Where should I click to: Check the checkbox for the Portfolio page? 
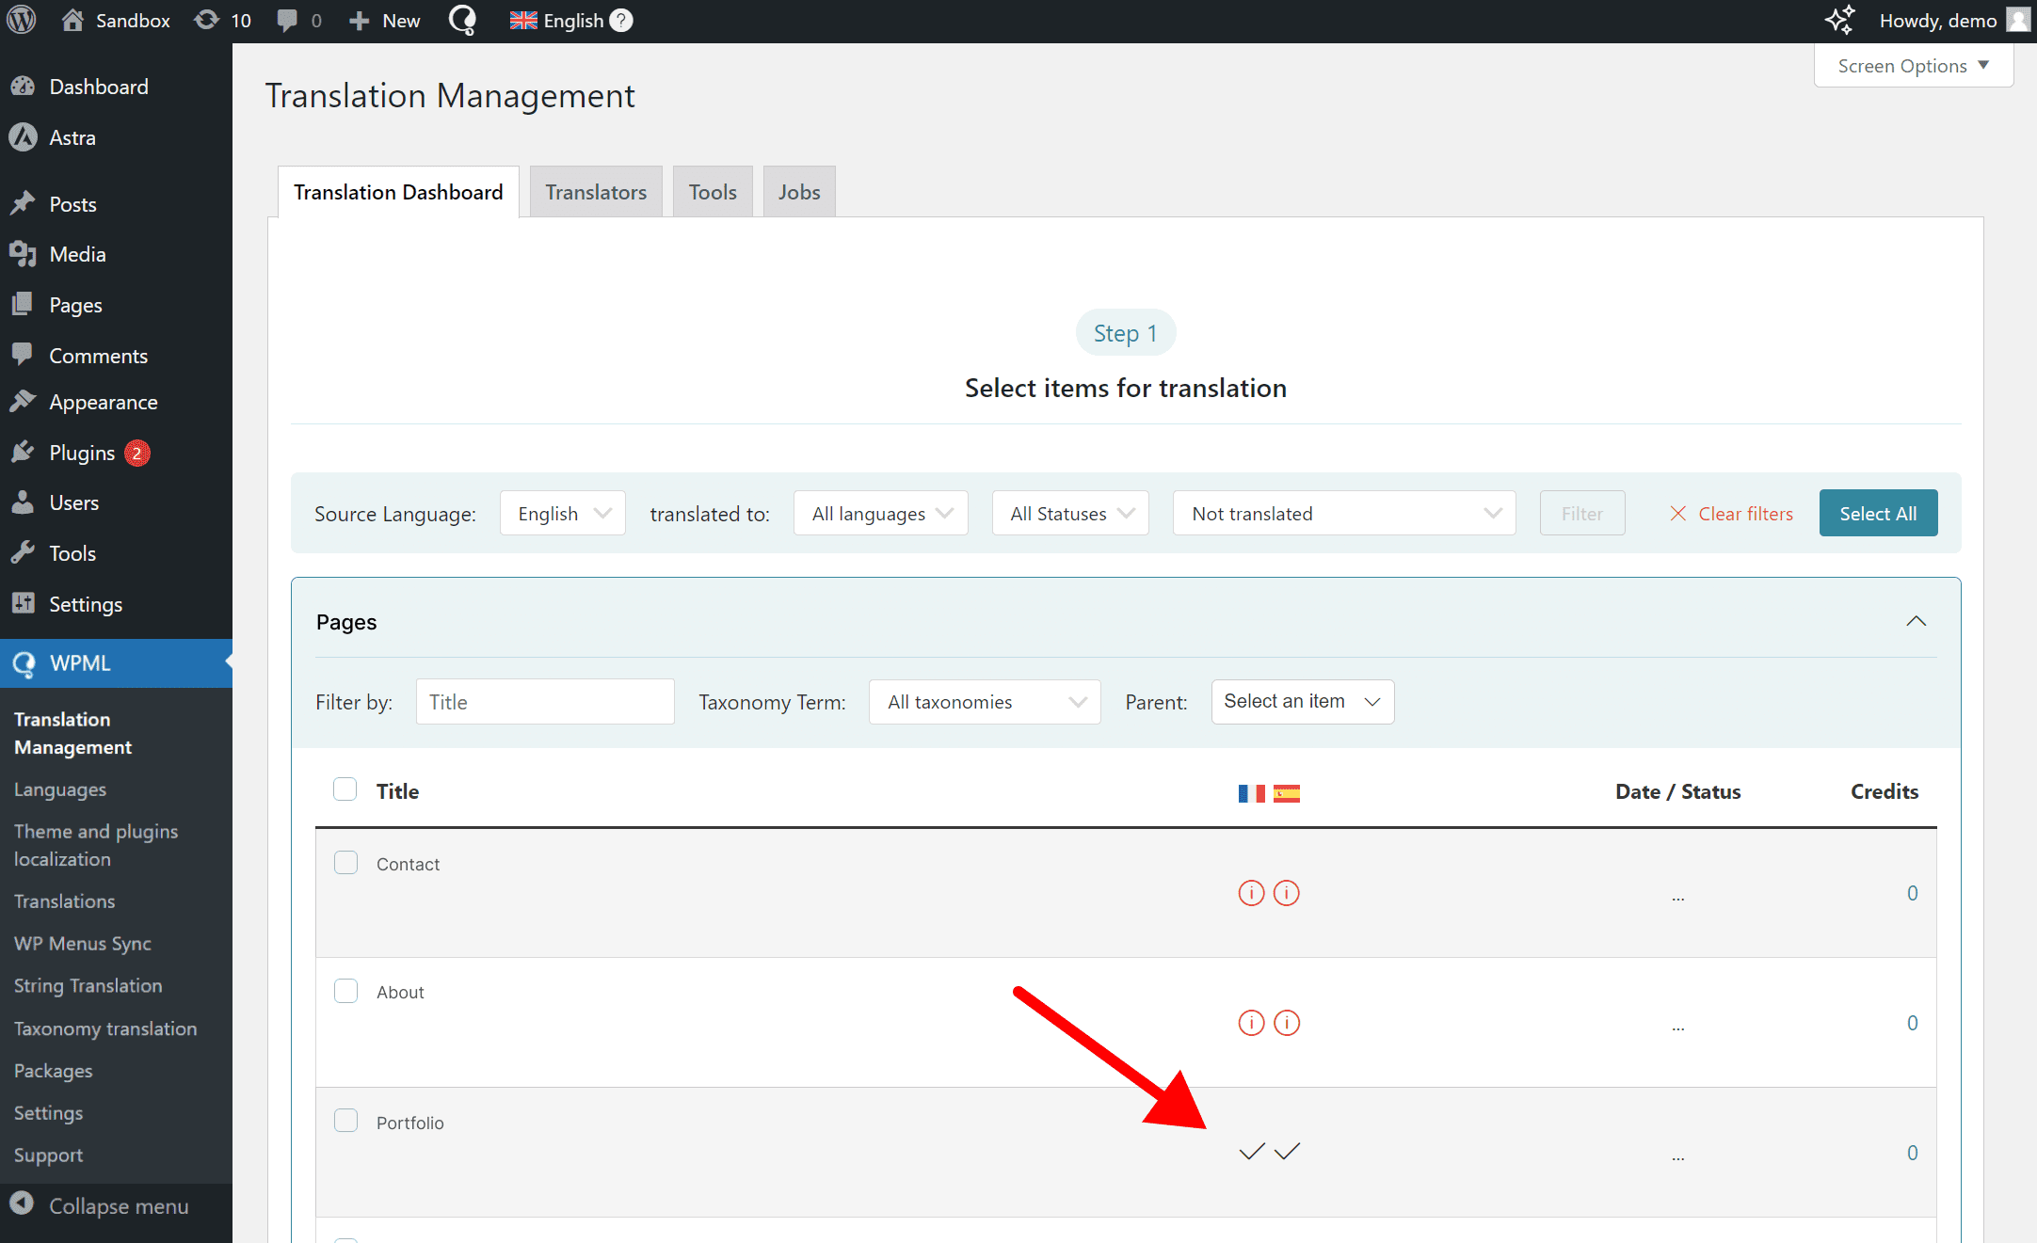tap(346, 1120)
